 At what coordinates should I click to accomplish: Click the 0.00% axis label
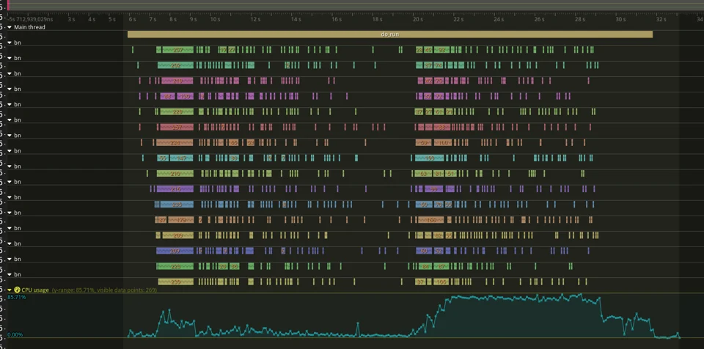click(15, 334)
